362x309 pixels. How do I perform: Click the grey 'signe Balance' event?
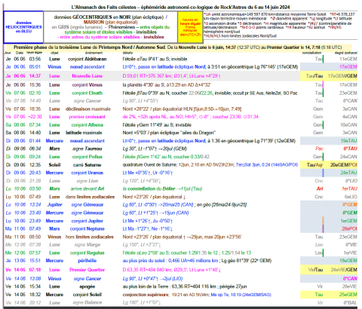tap(87, 303)
